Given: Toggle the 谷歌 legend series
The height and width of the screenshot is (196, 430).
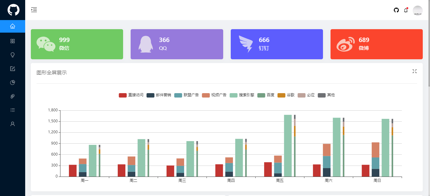Looking at the screenshot, I should tap(286, 95).
